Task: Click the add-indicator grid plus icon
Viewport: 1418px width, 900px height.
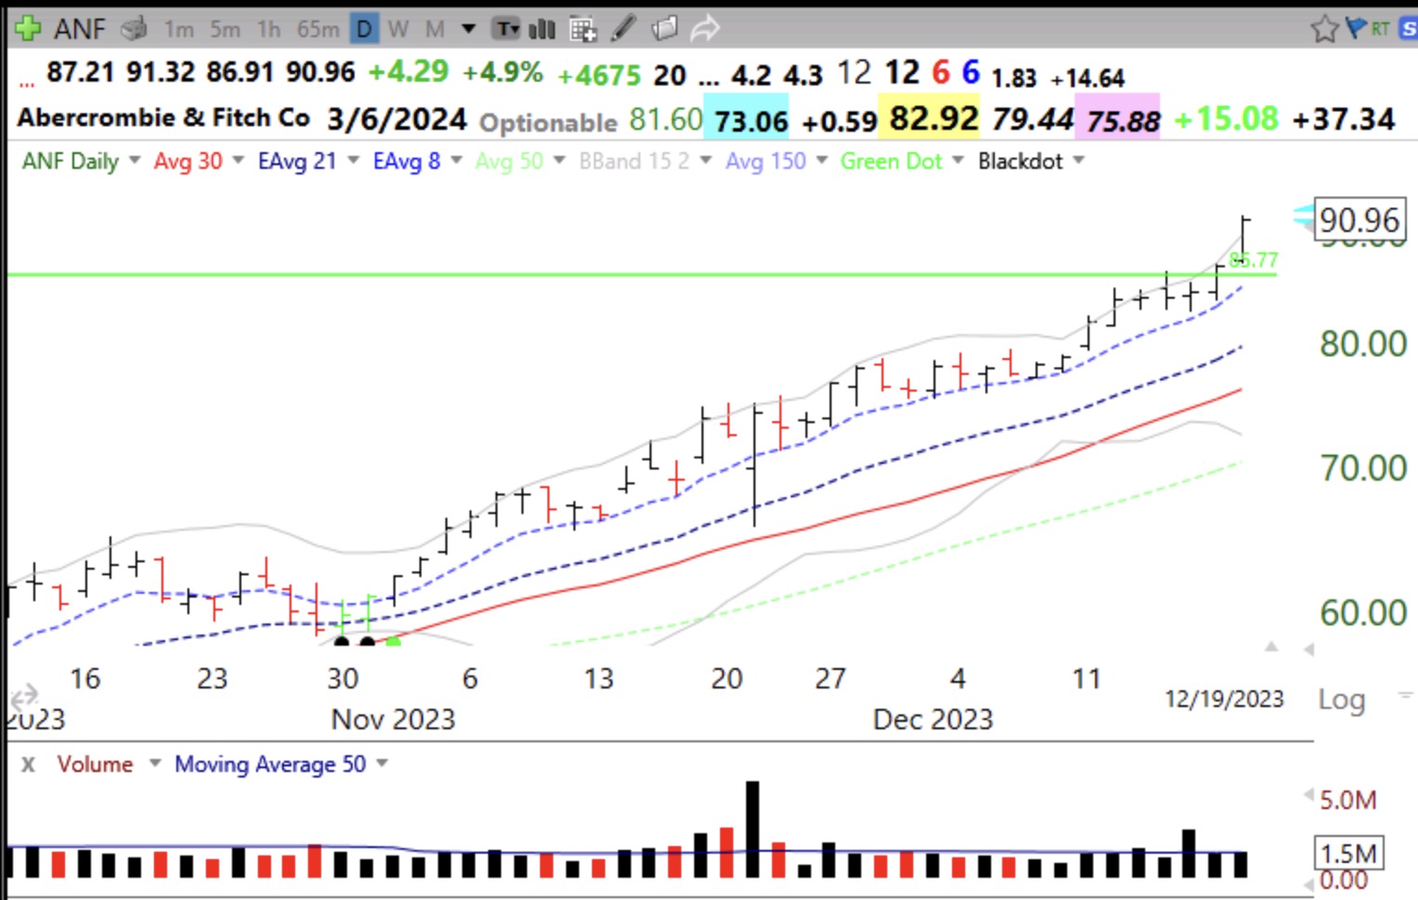Action: coord(583,30)
